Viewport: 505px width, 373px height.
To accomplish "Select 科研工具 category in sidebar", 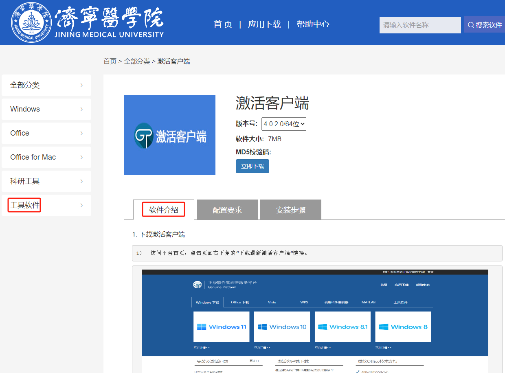I will [46, 181].
